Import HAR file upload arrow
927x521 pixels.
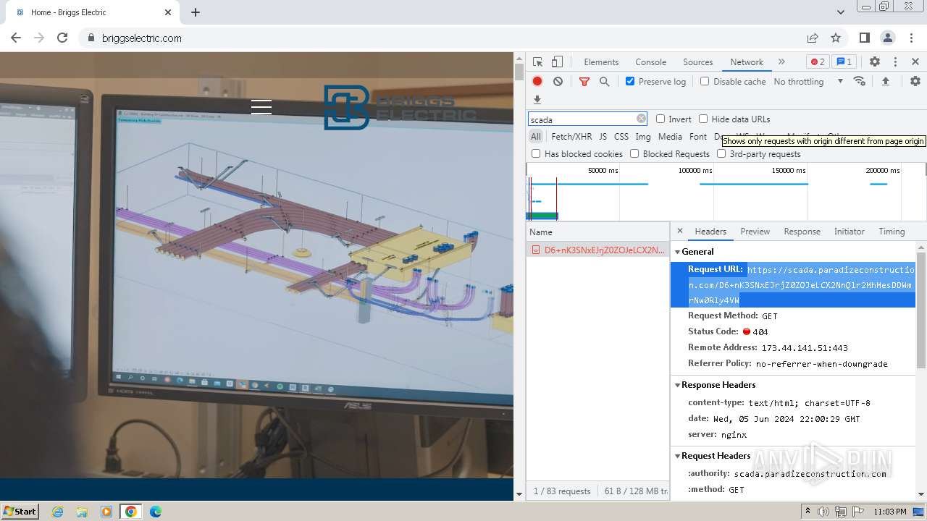885,82
